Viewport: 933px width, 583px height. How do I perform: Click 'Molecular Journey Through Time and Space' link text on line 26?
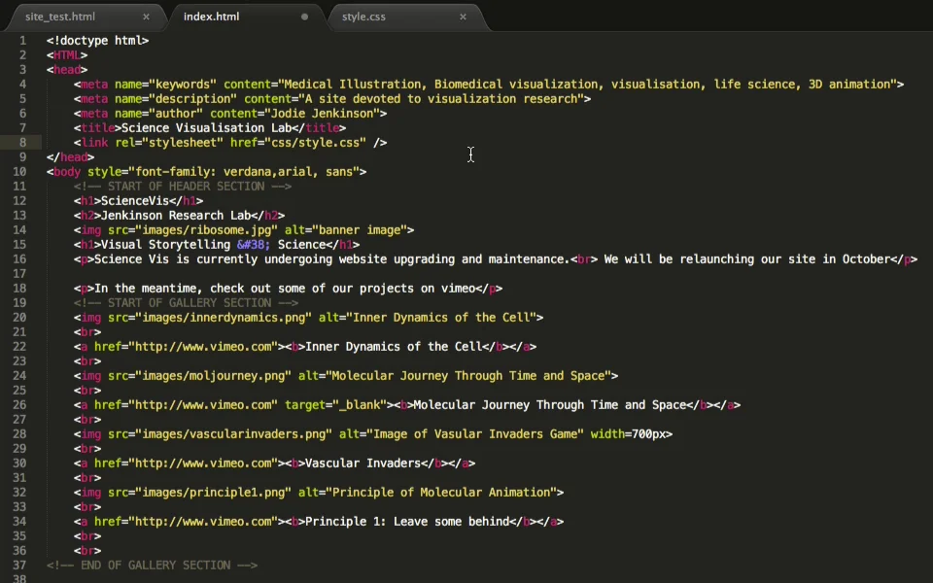coord(550,405)
